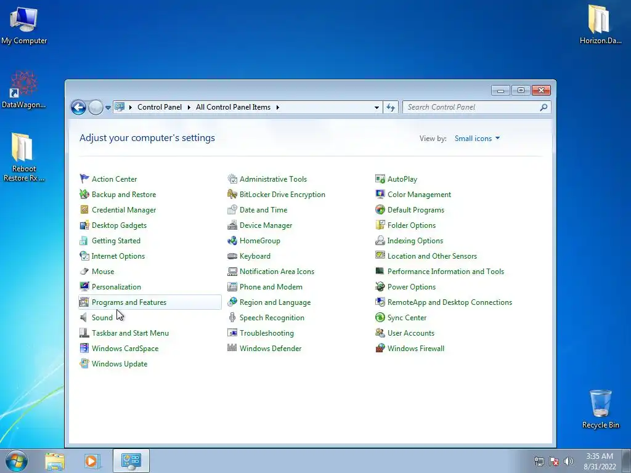The width and height of the screenshot is (631, 473).
Task: Open Programs and Features link
Action: coord(129,302)
